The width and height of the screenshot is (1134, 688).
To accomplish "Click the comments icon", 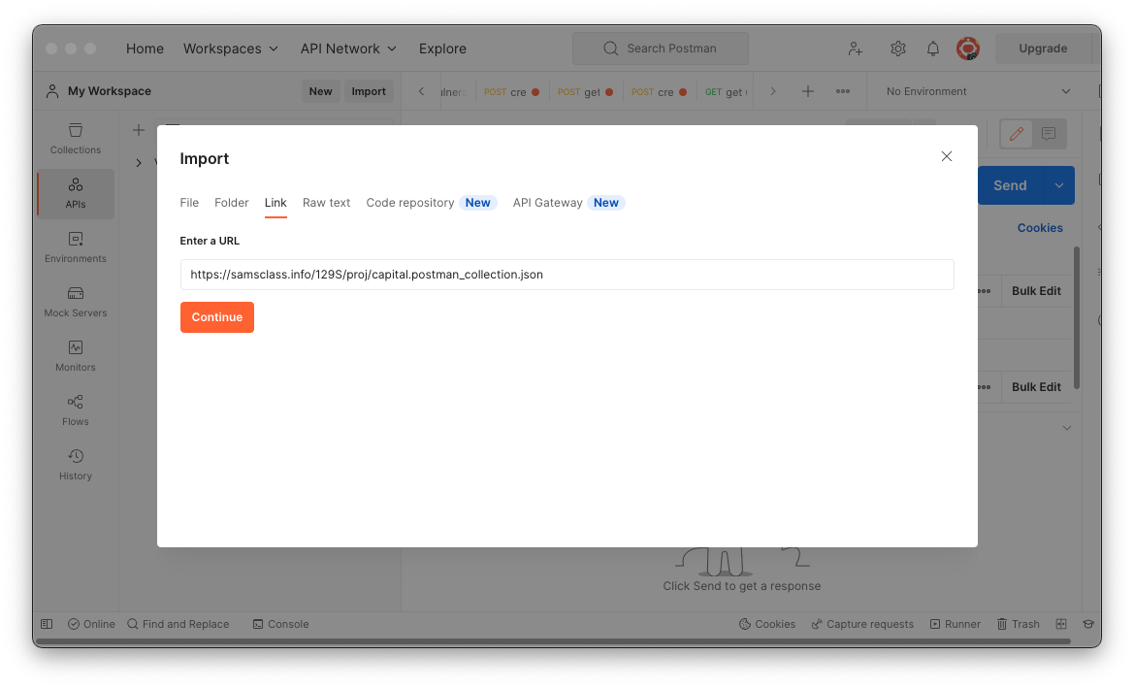I will (x=1048, y=134).
